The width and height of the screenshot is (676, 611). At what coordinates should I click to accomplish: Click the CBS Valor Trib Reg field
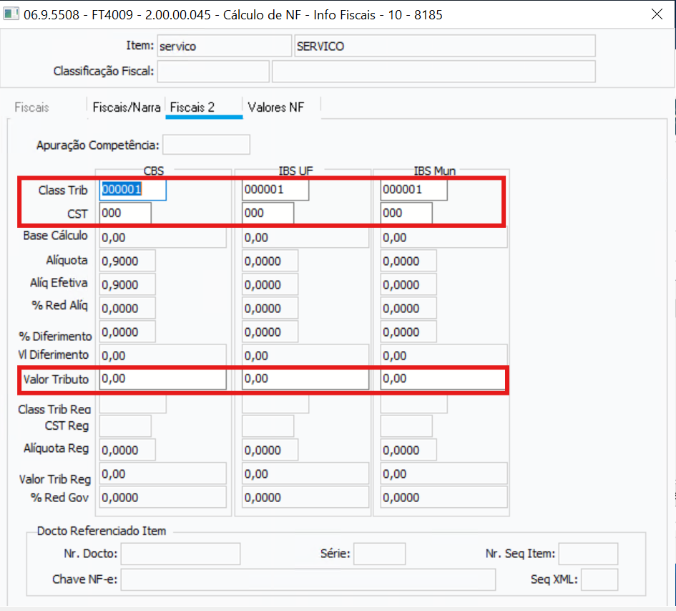162,473
